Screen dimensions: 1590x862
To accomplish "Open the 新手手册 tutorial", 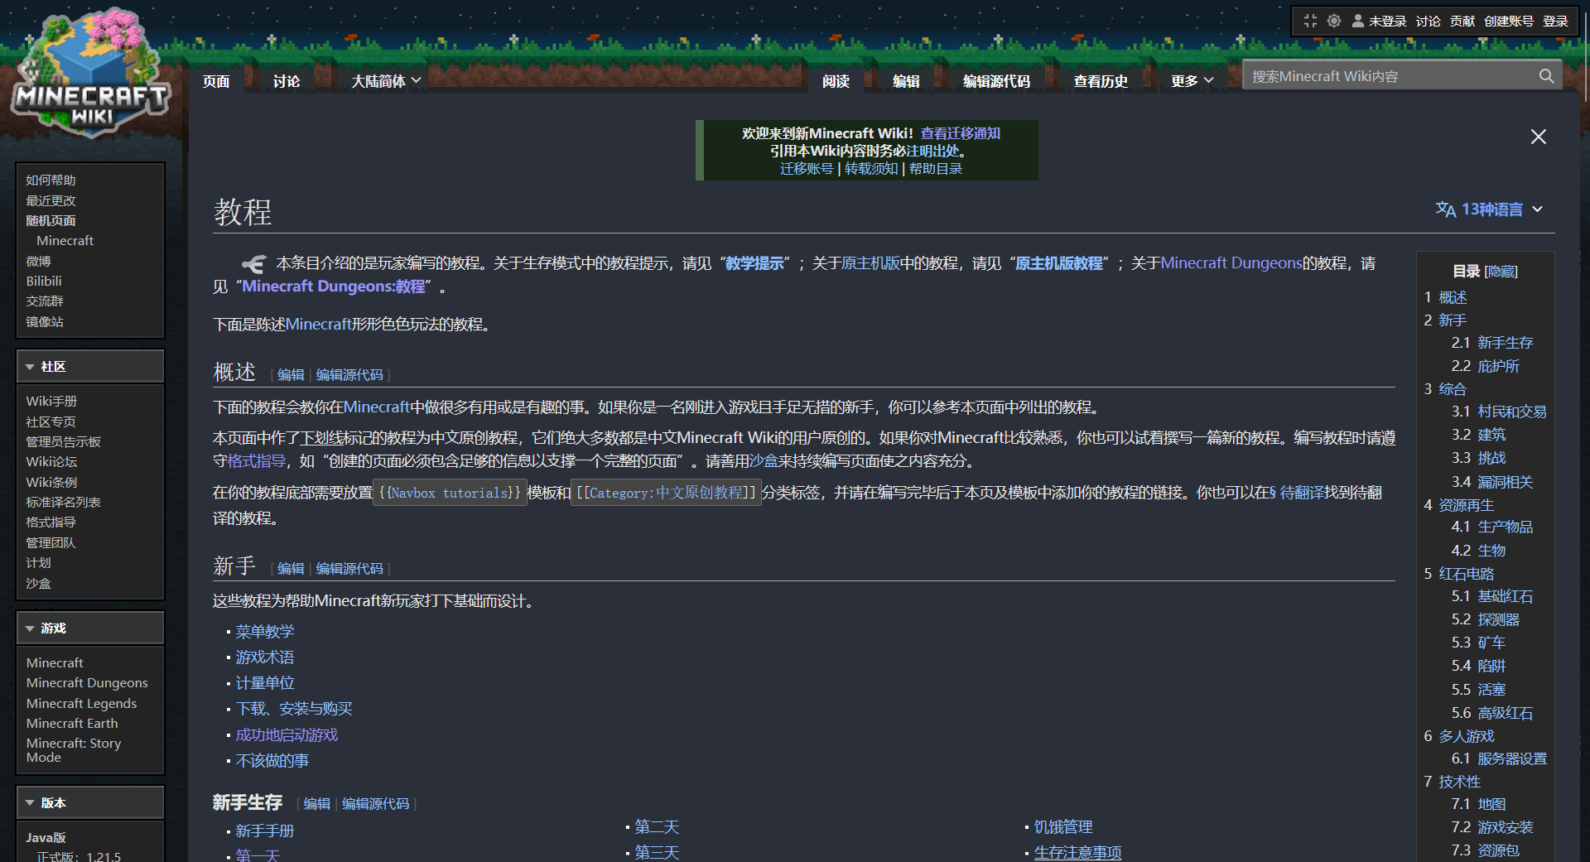I will [265, 831].
